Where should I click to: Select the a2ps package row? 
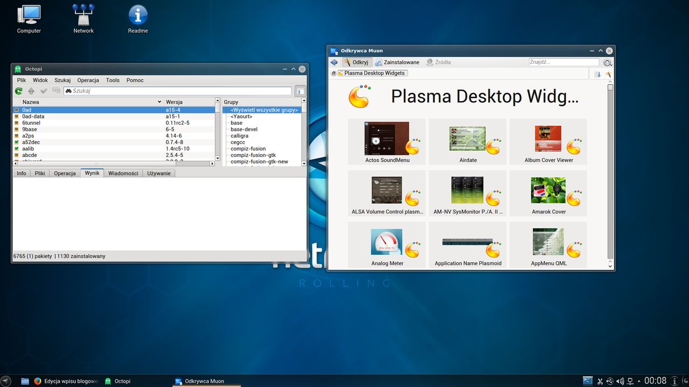click(114, 135)
